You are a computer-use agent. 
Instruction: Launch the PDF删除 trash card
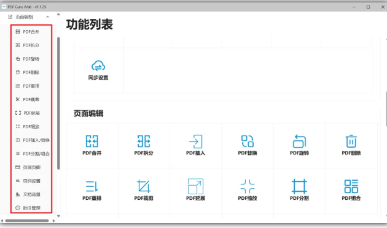(x=351, y=145)
